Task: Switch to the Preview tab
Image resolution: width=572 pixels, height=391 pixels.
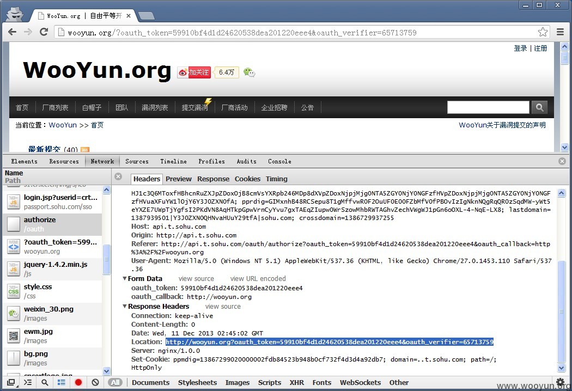Action: 178,179
